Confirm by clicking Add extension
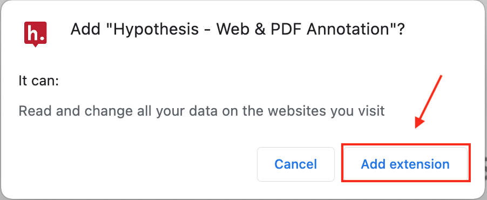The width and height of the screenshot is (487, 200). 405,164
